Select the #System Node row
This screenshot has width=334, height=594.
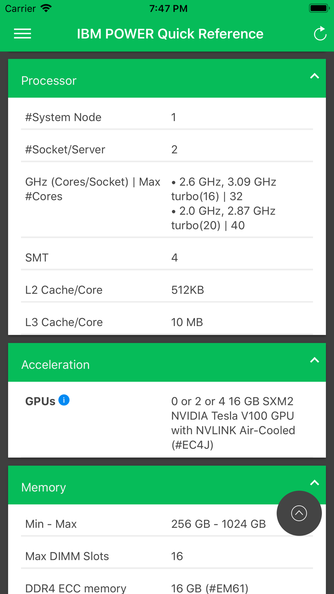[x=167, y=117]
